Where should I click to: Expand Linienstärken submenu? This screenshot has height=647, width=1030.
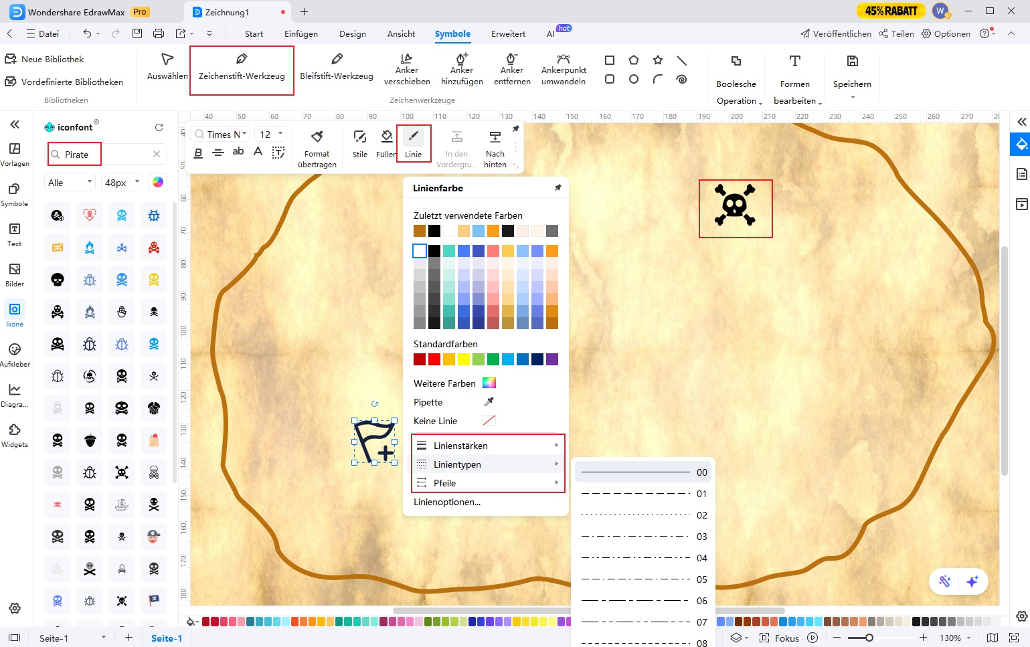488,446
